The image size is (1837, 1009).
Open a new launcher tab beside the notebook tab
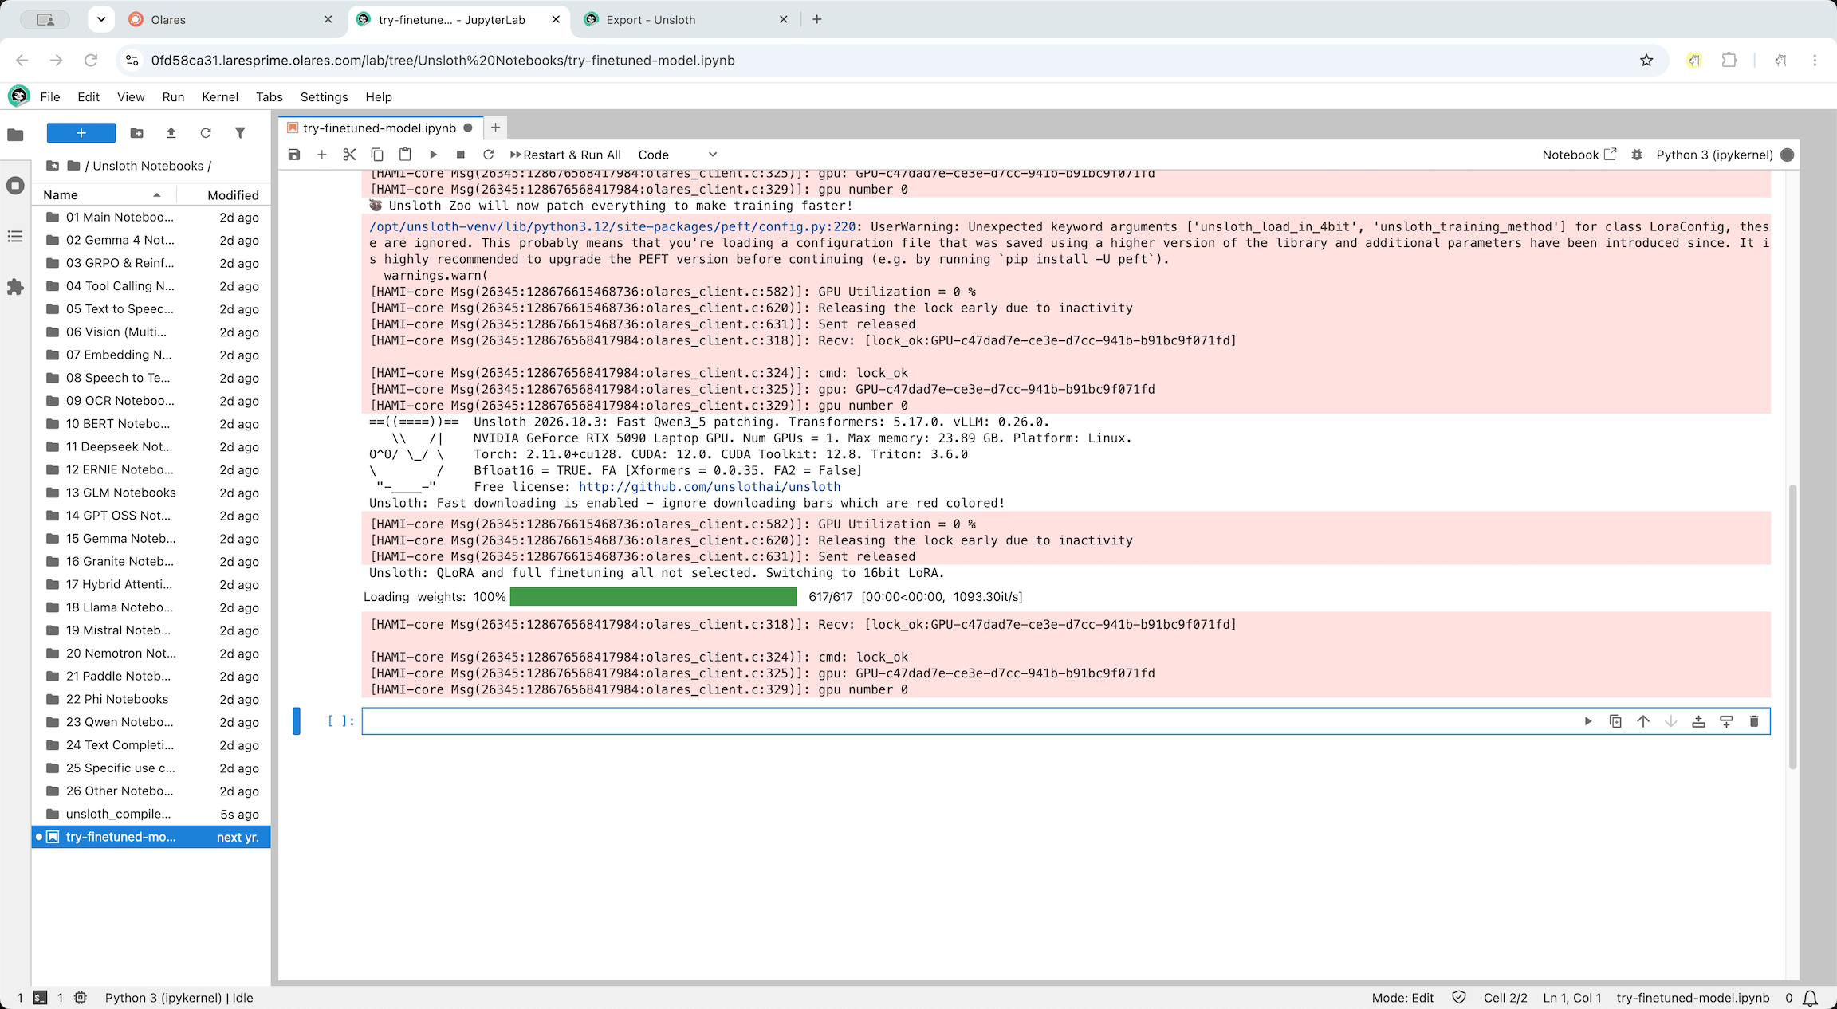[495, 128]
